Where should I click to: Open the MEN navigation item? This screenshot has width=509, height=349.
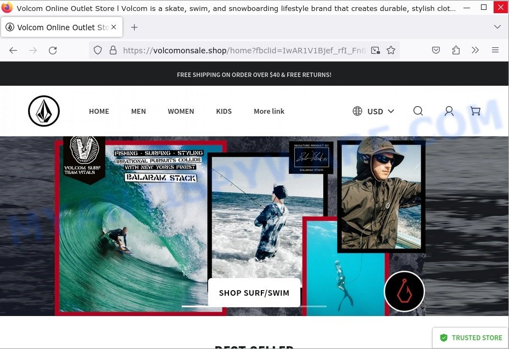(x=138, y=111)
